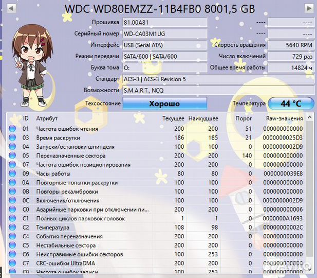
Task: Click status orb for attribute 09
Action: 12,173
